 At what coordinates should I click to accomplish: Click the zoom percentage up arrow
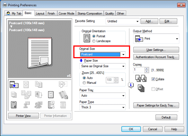[116, 79]
